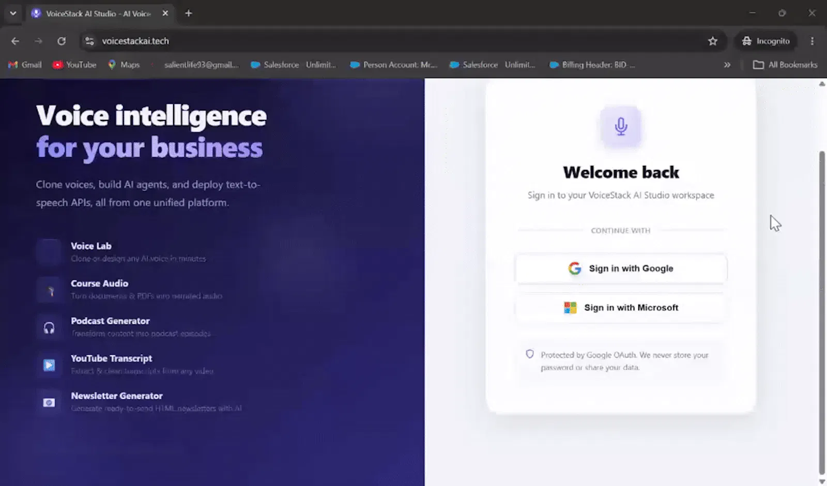The width and height of the screenshot is (827, 486).
Task: Click the Course Audio feature icon
Action: click(x=49, y=290)
